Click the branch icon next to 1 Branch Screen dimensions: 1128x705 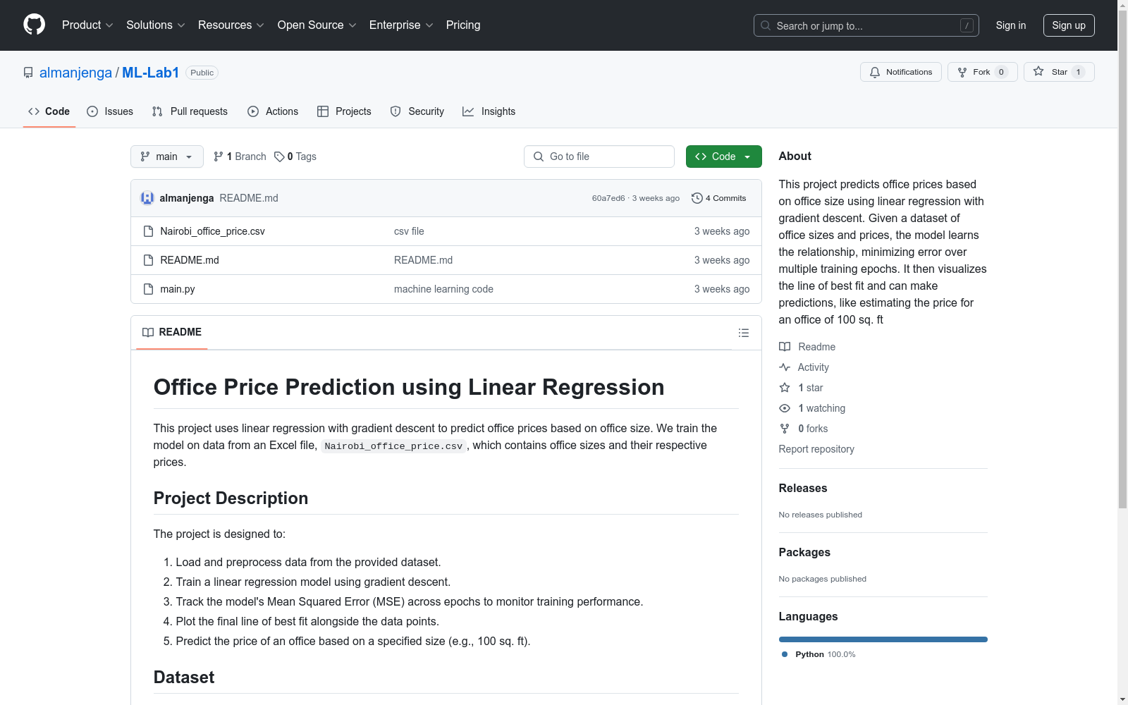click(219, 157)
